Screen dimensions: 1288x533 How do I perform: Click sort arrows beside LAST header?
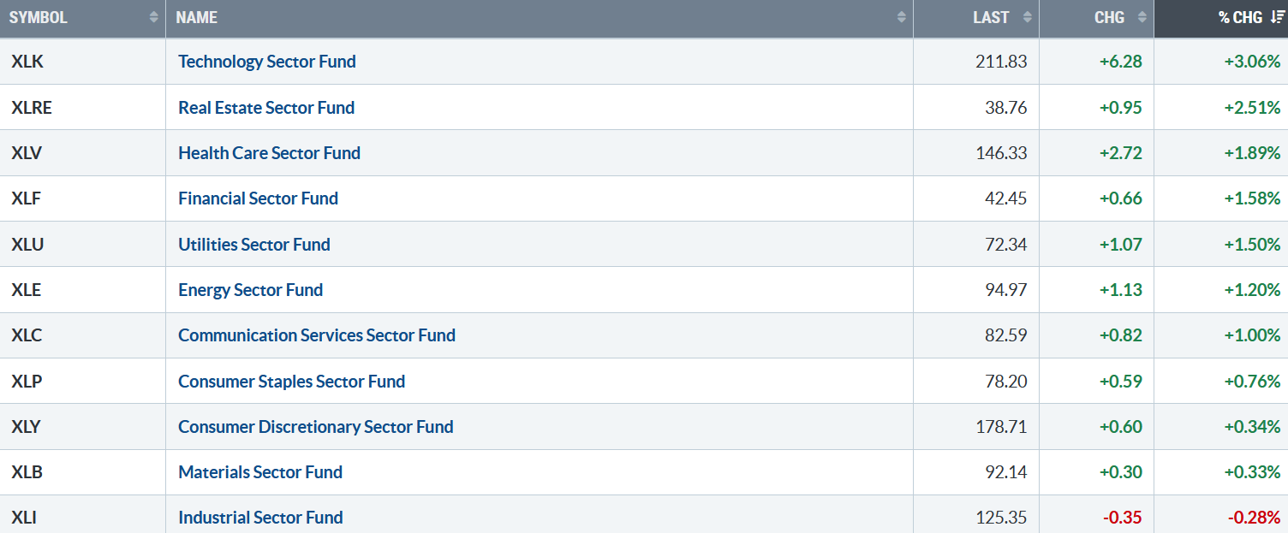1027,17
